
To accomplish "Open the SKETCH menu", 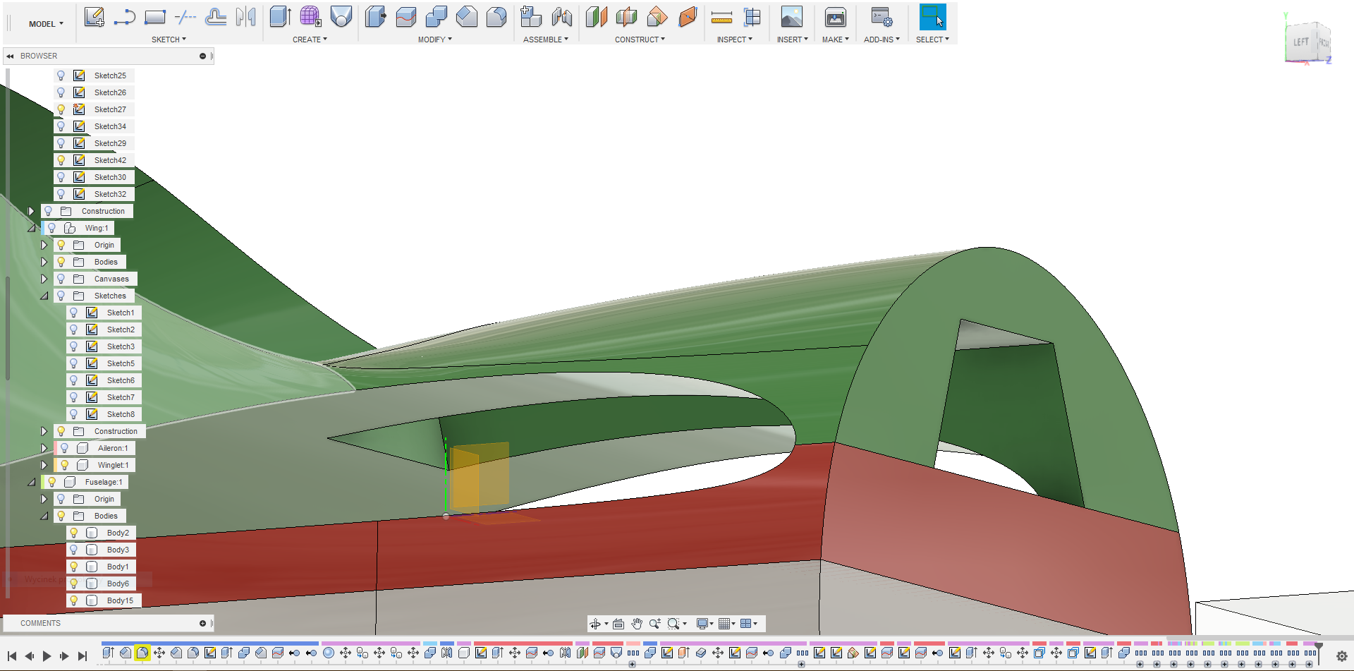I will coord(169,40).
